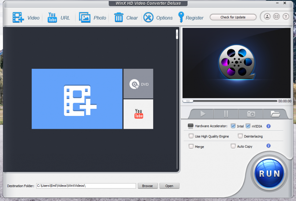Click the preview playback seek slider

tap(231, 101)
